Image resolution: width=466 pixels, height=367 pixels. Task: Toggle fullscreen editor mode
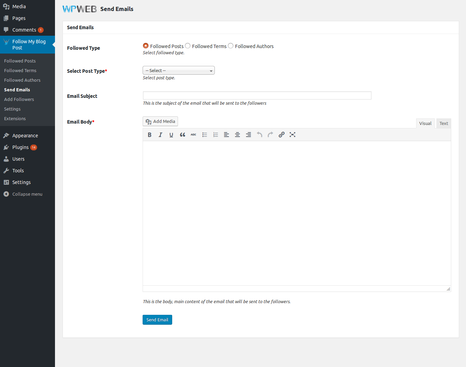pos(292,135)
